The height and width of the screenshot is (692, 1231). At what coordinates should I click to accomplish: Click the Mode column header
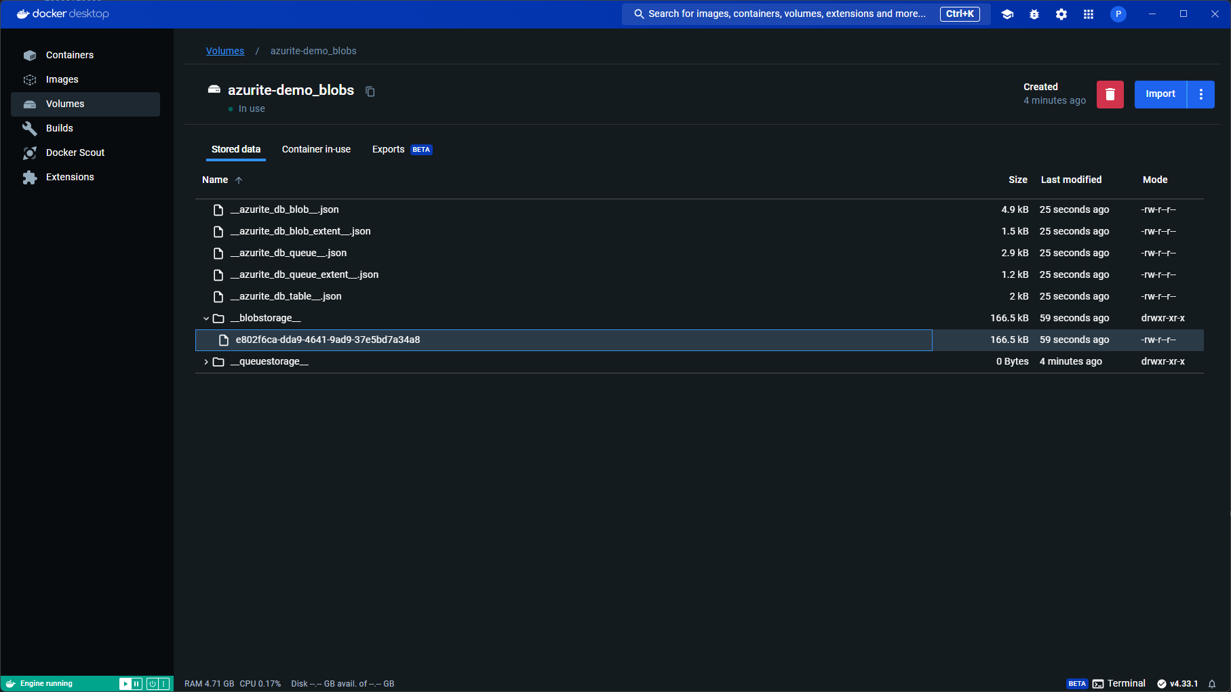coord(1155,180)
